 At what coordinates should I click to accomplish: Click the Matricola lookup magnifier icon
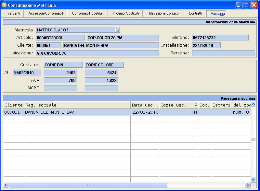pos(117,30)
